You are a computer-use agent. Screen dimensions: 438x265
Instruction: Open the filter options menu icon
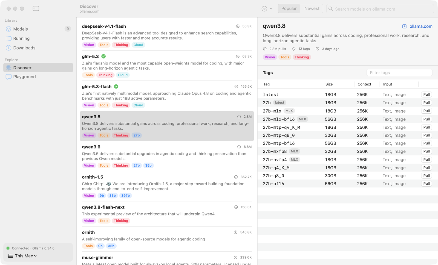point(267,9)
